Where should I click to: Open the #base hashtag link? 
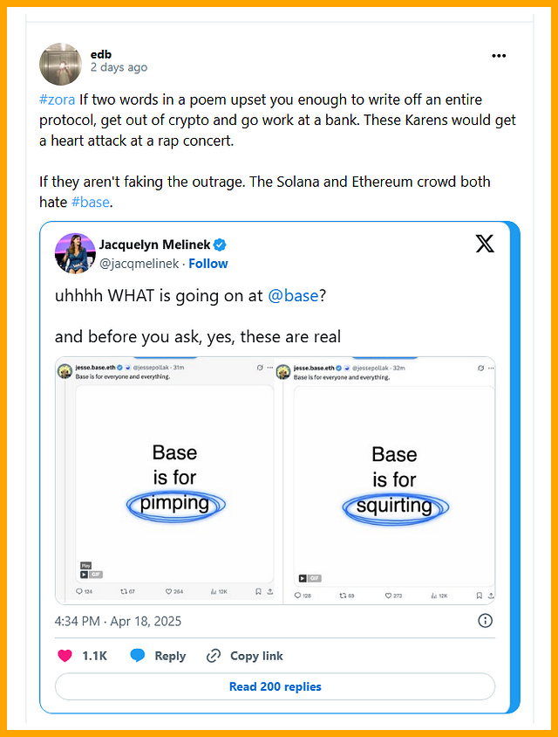click(x=92, y=201)
